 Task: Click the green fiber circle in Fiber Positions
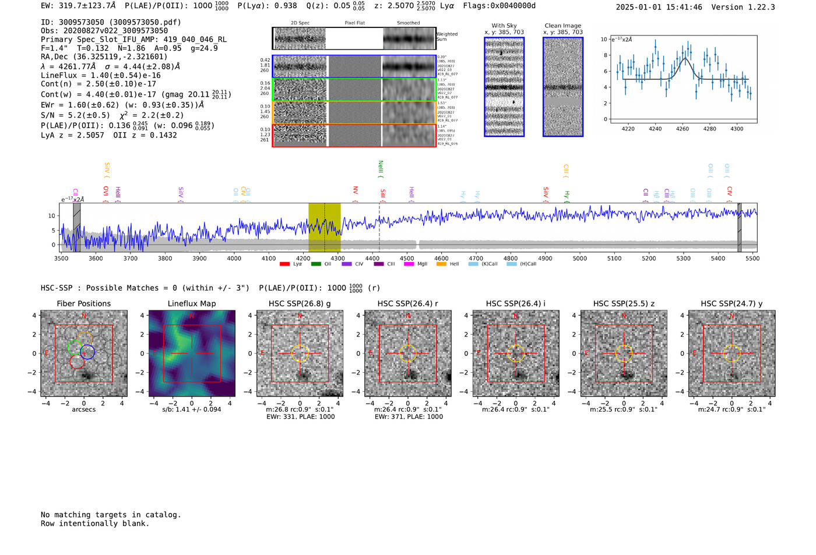pos(75,348)
